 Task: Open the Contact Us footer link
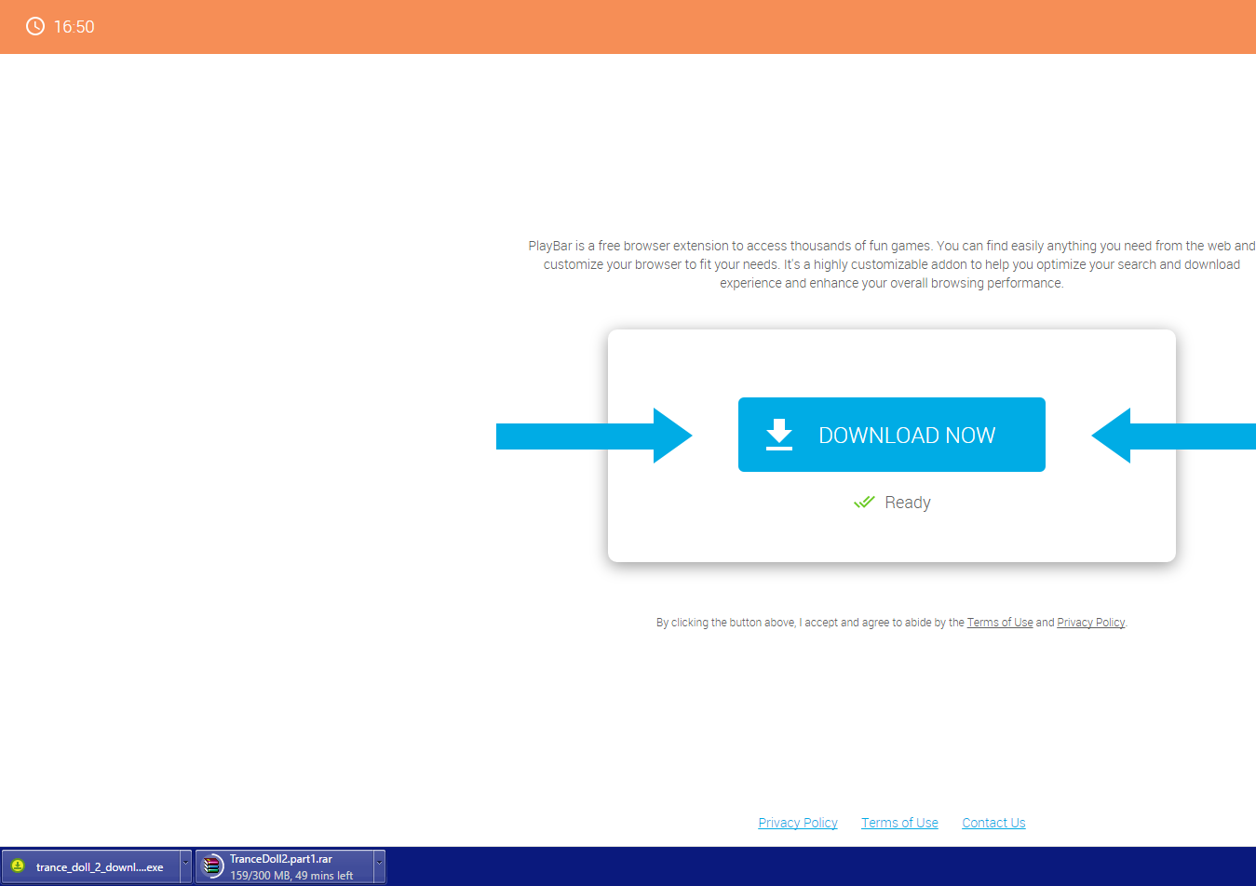pyautogui.click(x=993, y=823)
